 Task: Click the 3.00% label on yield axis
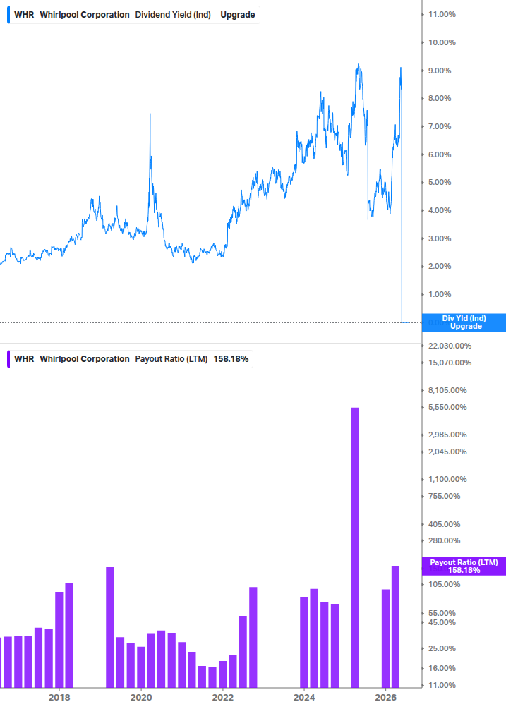440,238
